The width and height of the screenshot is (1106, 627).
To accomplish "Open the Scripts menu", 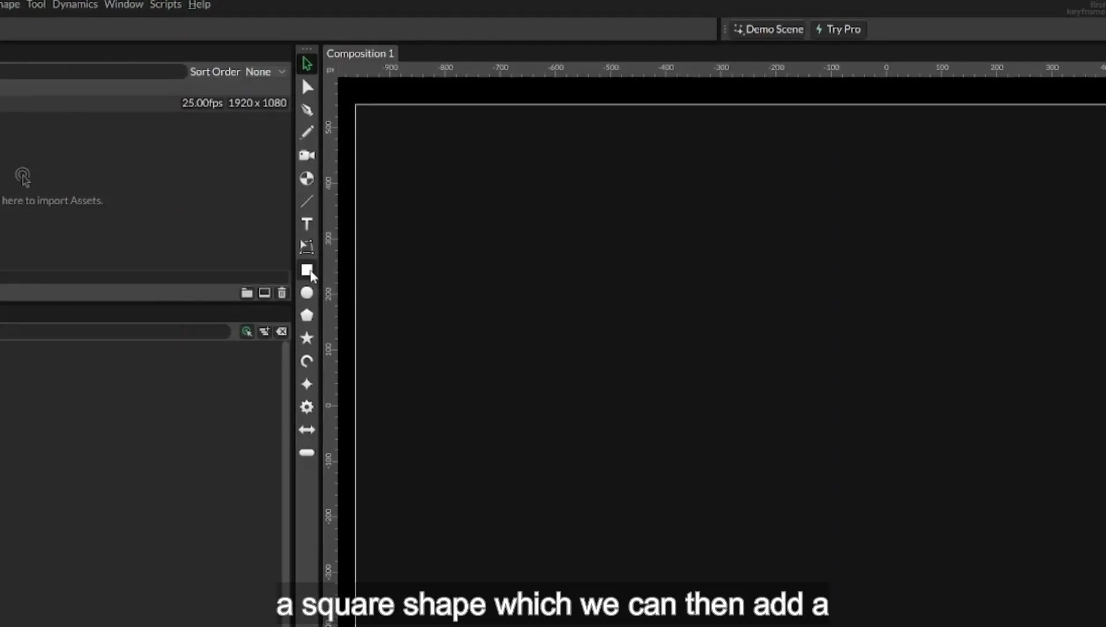I will click(x=165, y=5).
